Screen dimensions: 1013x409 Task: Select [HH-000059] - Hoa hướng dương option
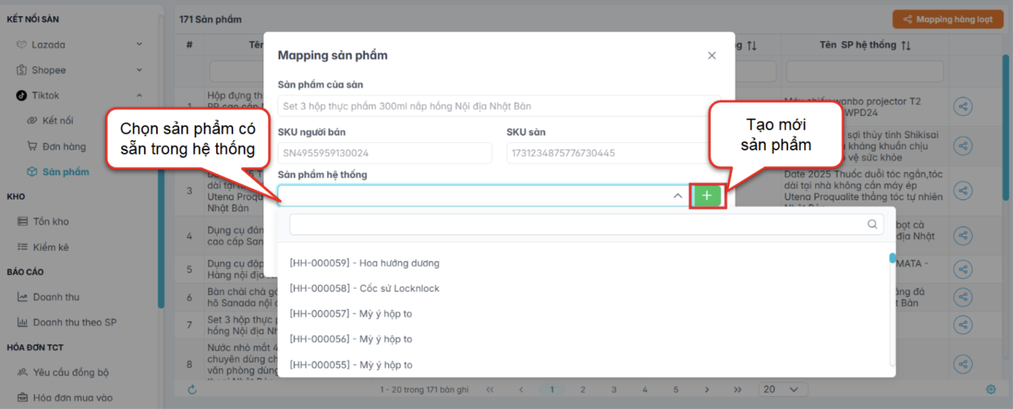364,263
